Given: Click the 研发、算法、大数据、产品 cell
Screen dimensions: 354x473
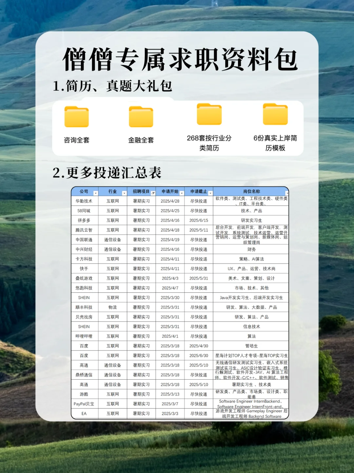Looking at the screenshot, I should pos(251,307).
